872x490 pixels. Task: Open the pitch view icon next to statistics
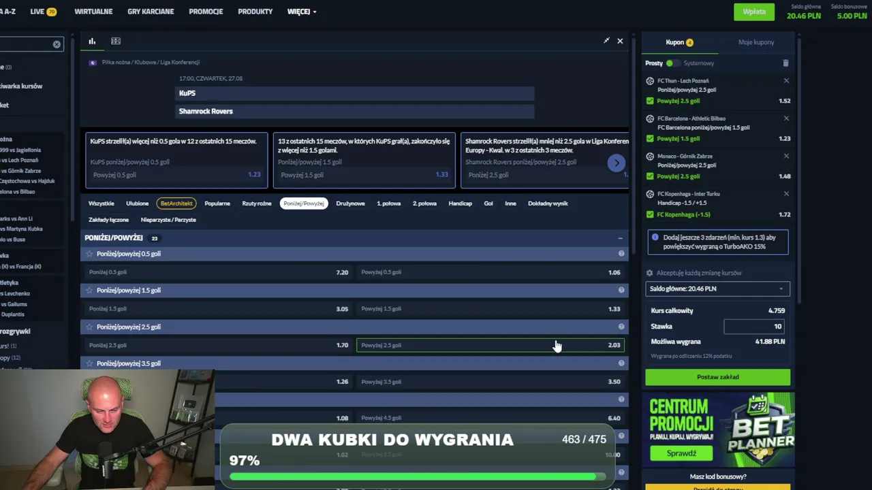coord(116,42)
